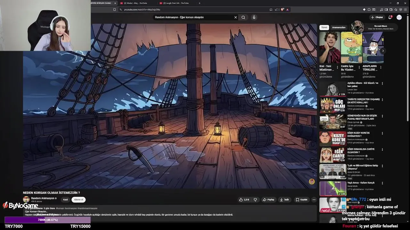Viewport: 410px width, 230px height.
Task: Open options for ARAPLARIN TÜRKLERE short
Action: (x=381, y=67)
